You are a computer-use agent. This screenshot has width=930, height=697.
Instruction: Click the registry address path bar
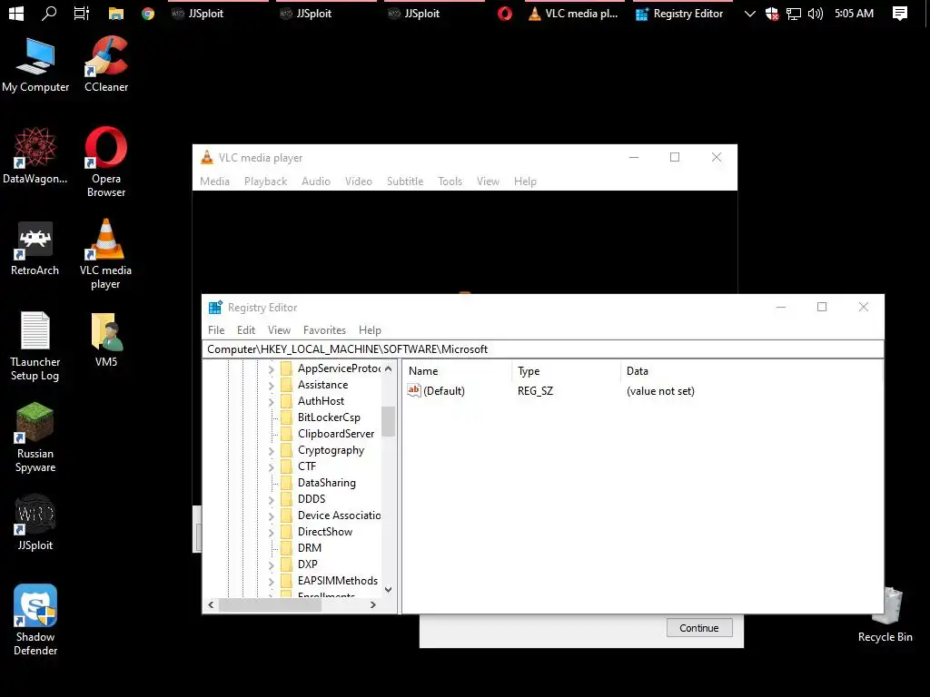coord(543,349)
